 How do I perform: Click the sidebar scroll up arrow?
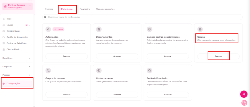[34, 15]
